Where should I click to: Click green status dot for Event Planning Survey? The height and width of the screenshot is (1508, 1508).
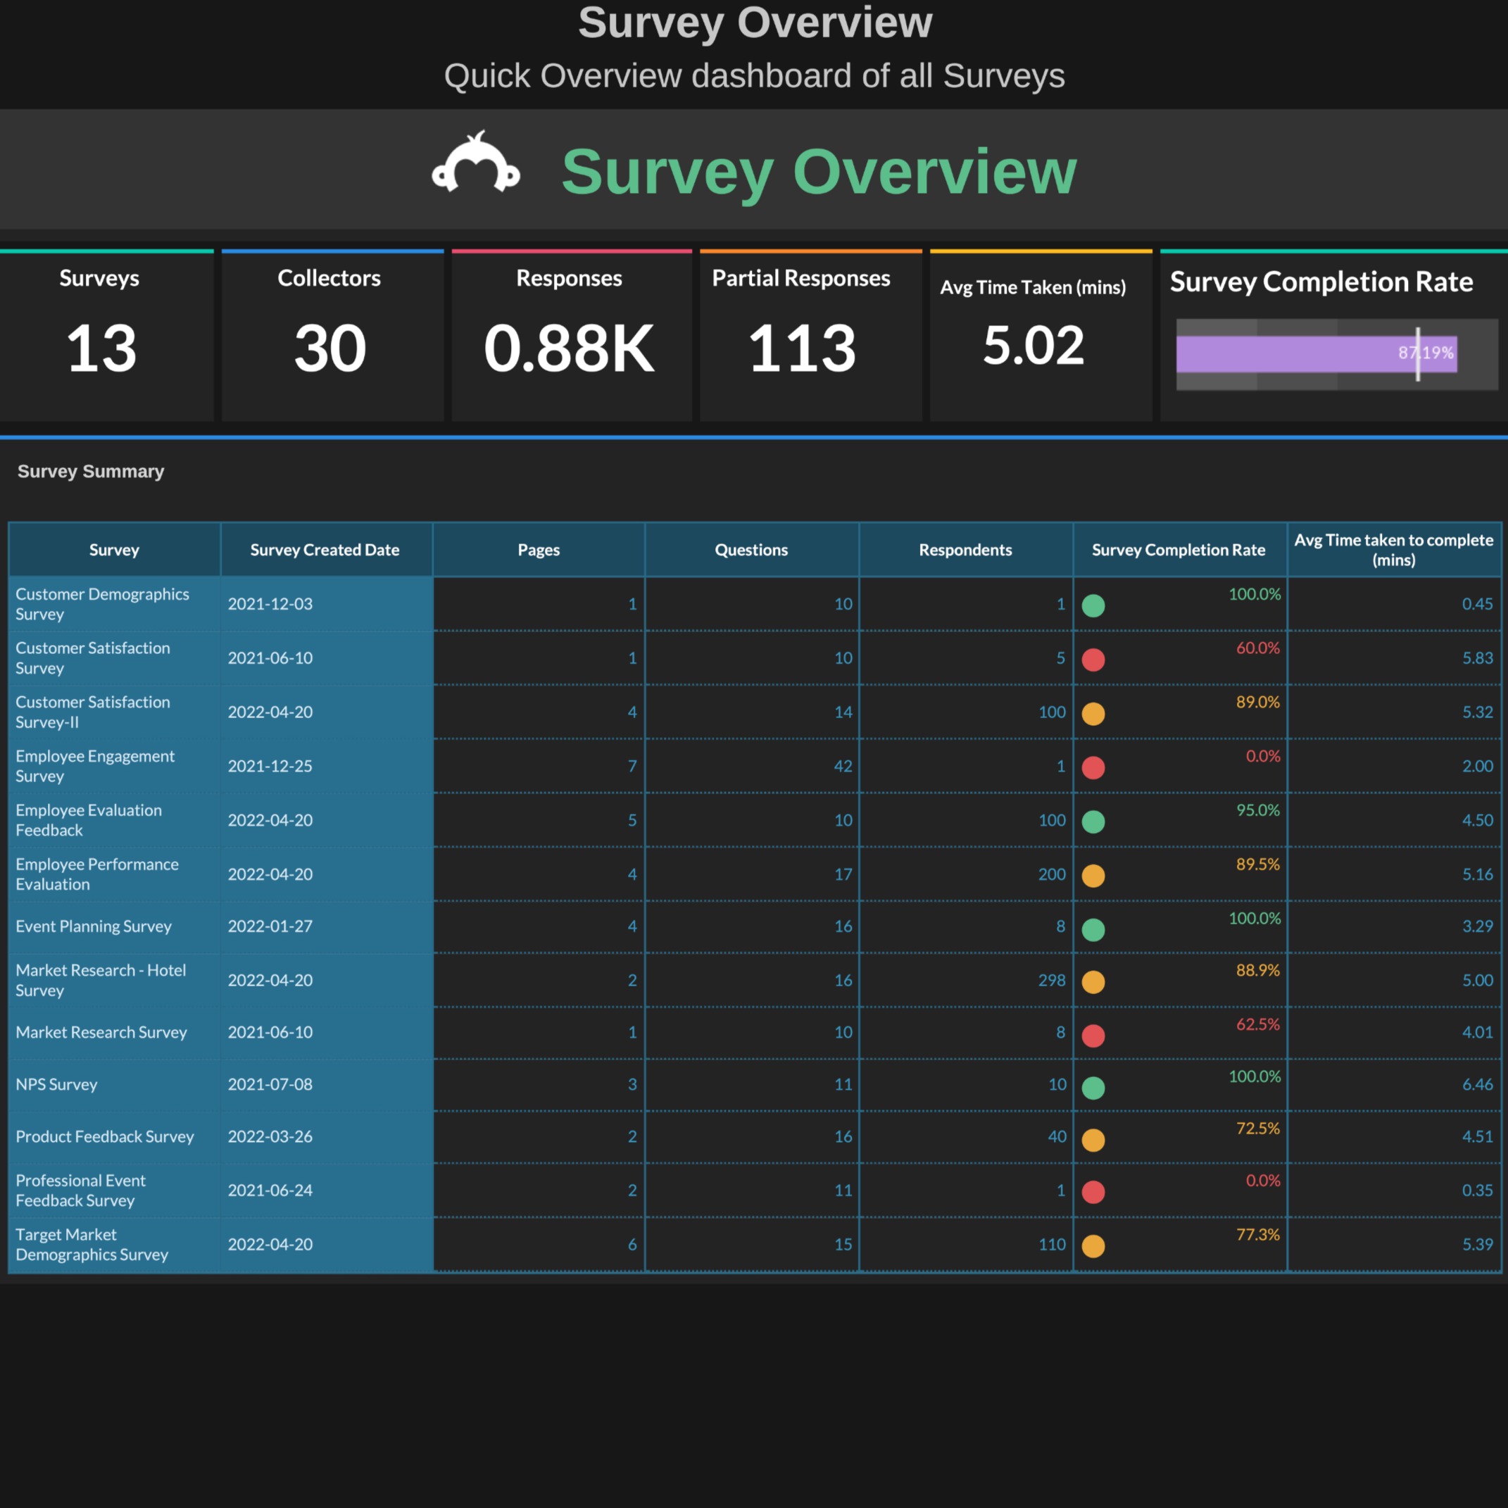click(1094, 928)
